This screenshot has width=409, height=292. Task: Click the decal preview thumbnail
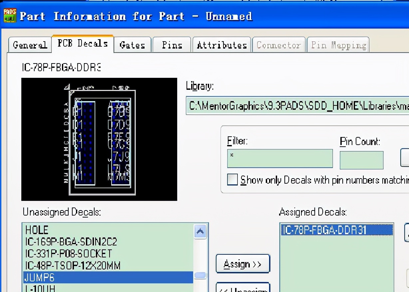99,139
